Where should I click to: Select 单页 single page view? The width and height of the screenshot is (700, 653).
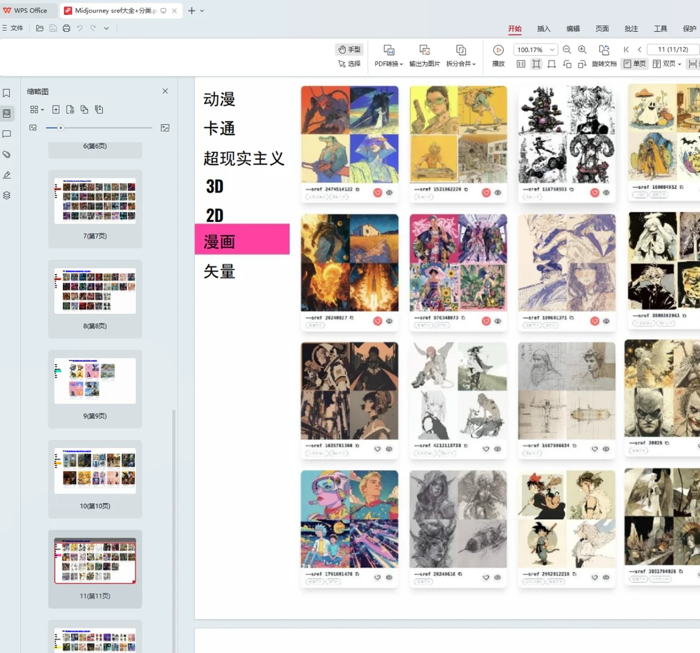coord(634,64)
